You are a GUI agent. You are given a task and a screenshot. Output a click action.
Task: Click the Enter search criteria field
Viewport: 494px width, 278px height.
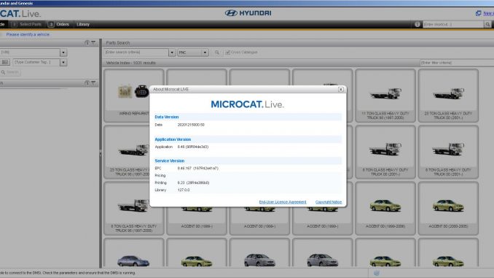coord(136,53)
